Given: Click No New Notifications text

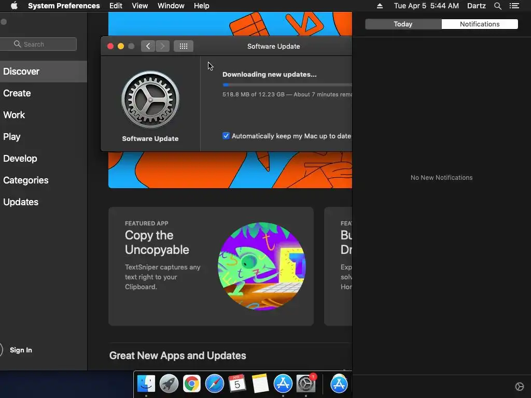Looking at the screenshot, I should click(x=441, y=178).
